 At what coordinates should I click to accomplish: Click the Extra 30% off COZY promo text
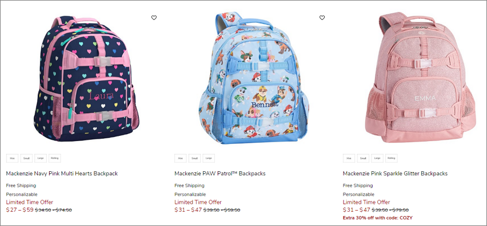(378, 218)
